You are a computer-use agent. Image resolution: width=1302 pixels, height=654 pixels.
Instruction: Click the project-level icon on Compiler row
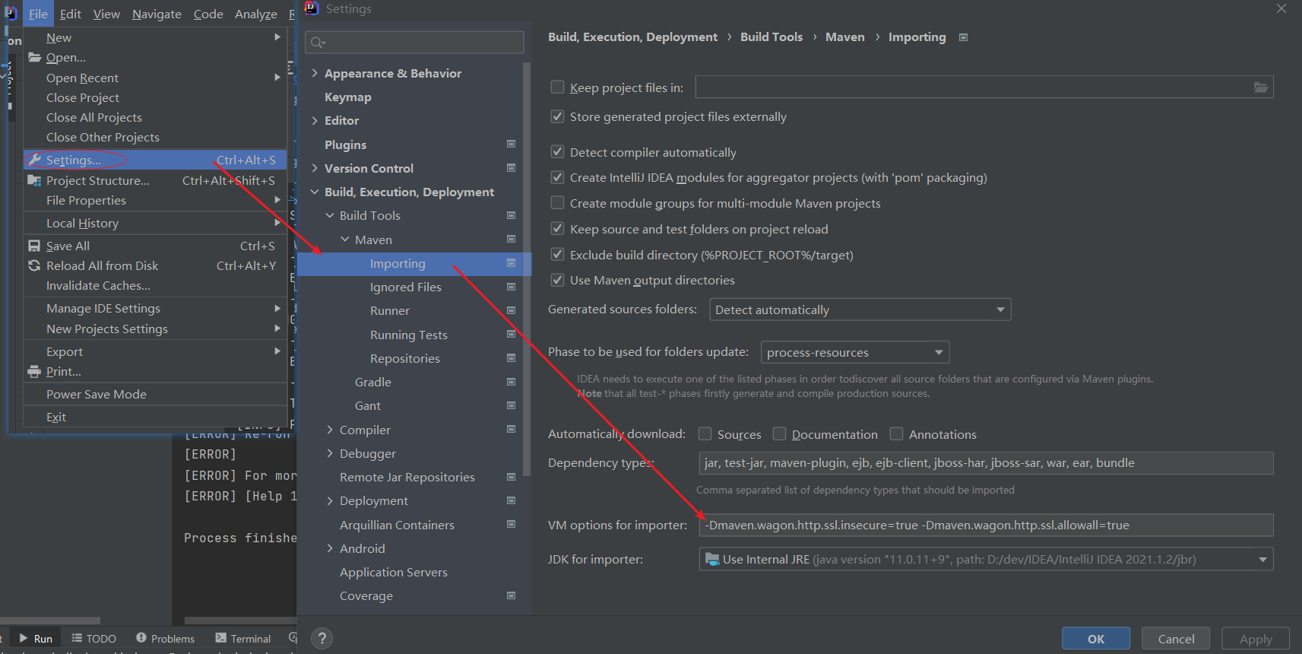511,429
